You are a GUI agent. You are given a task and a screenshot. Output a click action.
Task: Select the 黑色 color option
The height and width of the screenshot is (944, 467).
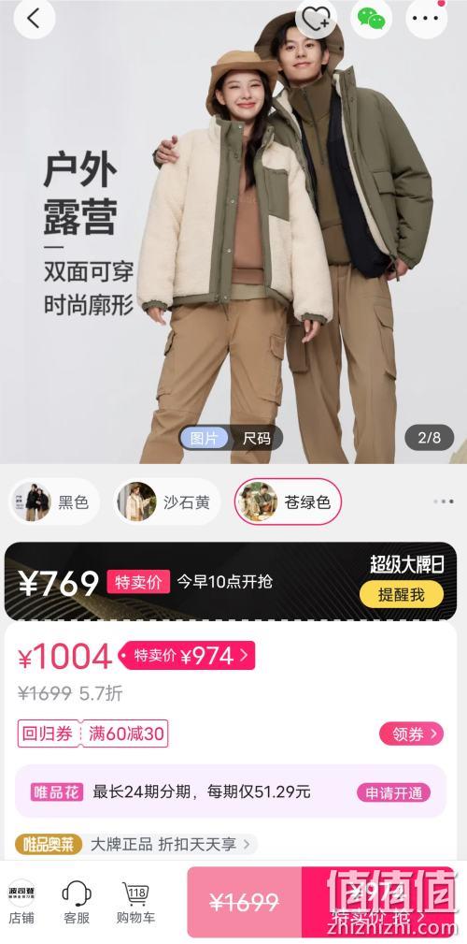(55, 502)
